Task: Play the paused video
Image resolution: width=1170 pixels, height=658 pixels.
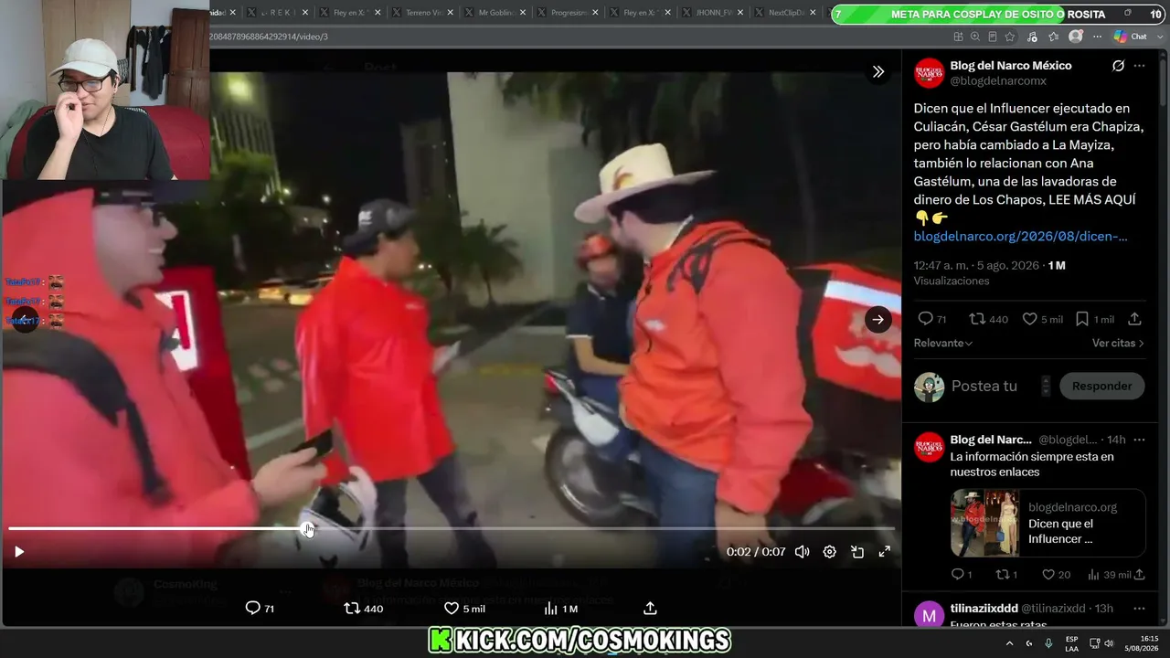Action: pos(19,552)
